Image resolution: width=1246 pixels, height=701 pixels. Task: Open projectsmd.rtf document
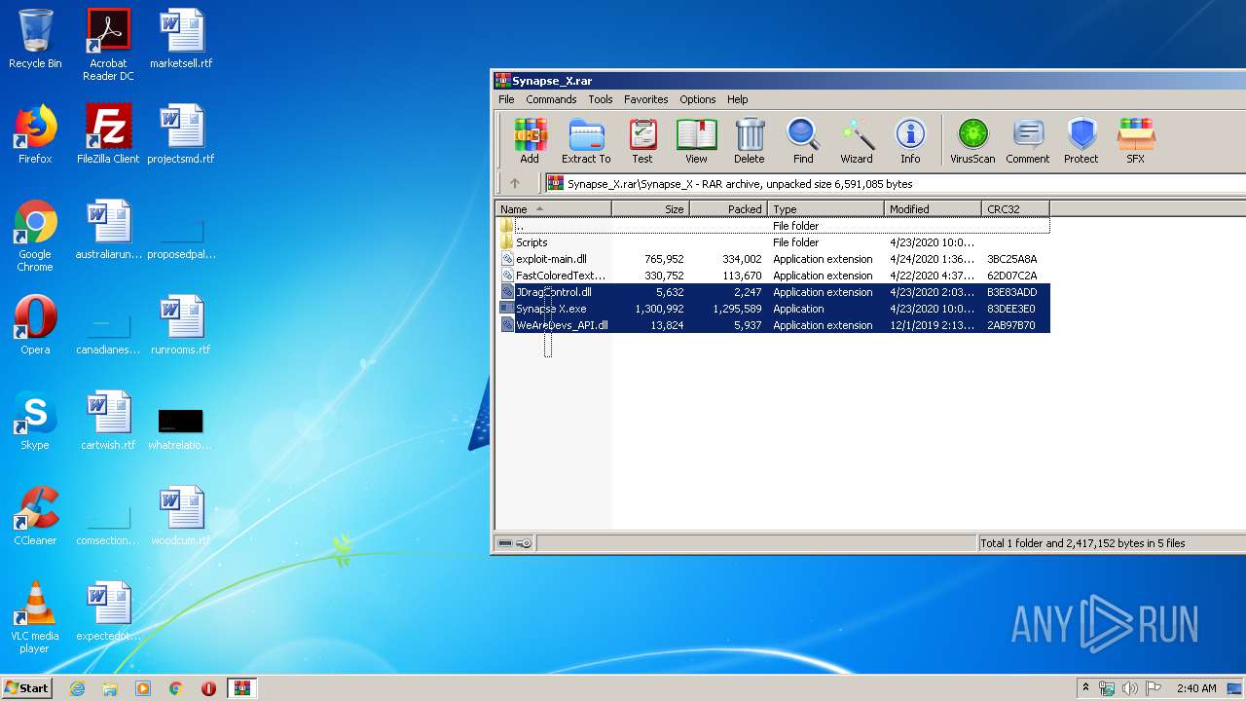pos(181,134)
